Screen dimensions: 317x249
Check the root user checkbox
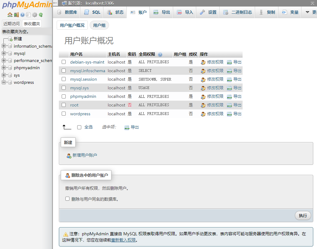click(x=64, y=105)
